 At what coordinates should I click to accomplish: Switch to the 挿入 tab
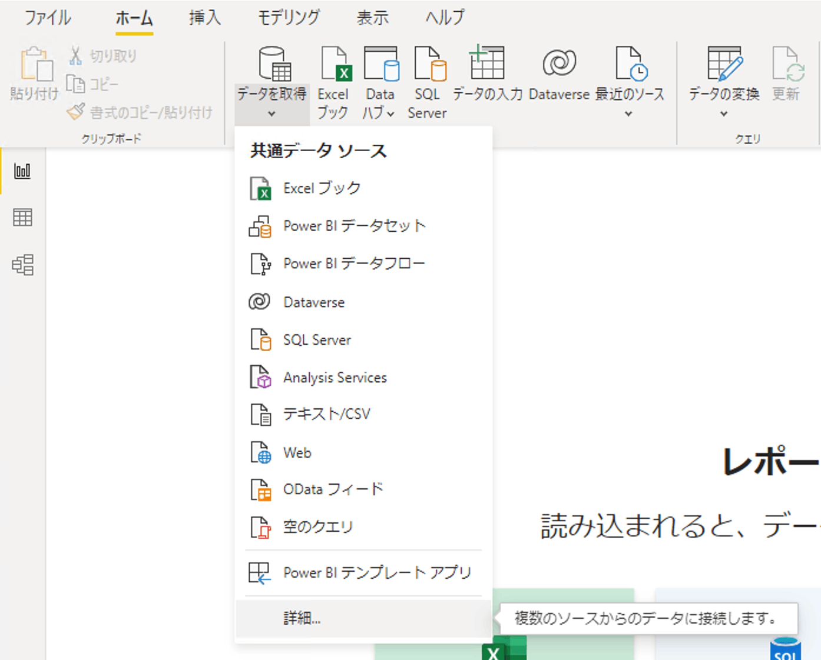point(205,18)
